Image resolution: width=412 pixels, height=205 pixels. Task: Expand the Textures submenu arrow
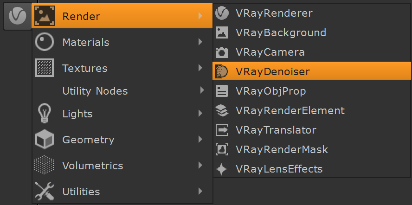(200, 68)
